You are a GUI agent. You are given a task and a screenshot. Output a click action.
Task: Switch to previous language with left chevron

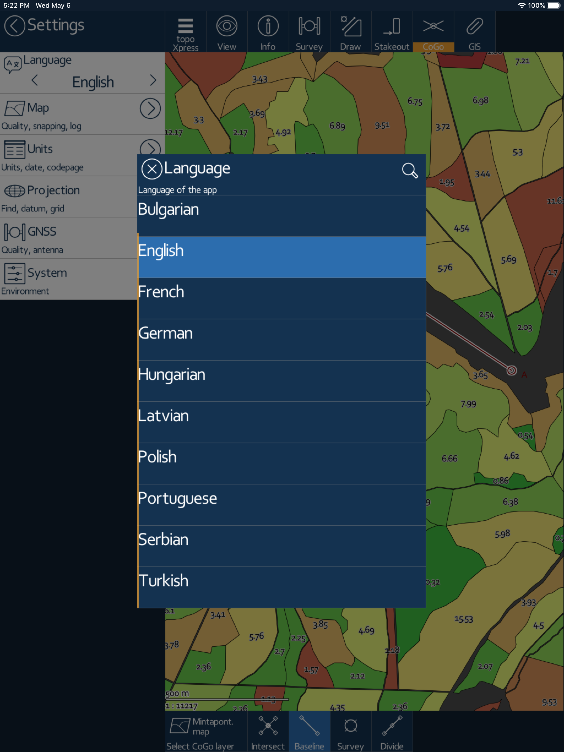click(x=34, y=81)
